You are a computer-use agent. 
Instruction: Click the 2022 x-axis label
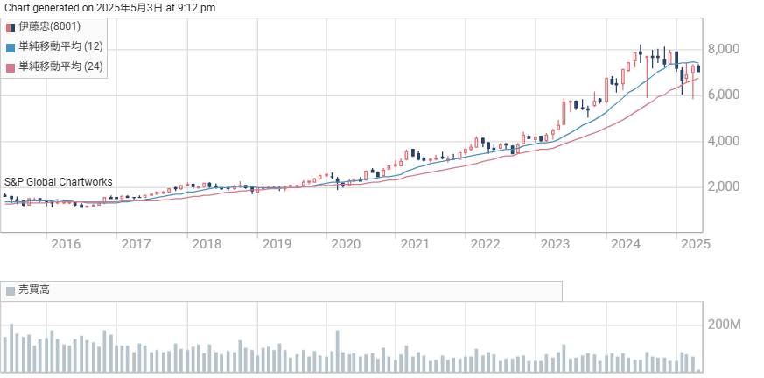click(x=486, y=243)
